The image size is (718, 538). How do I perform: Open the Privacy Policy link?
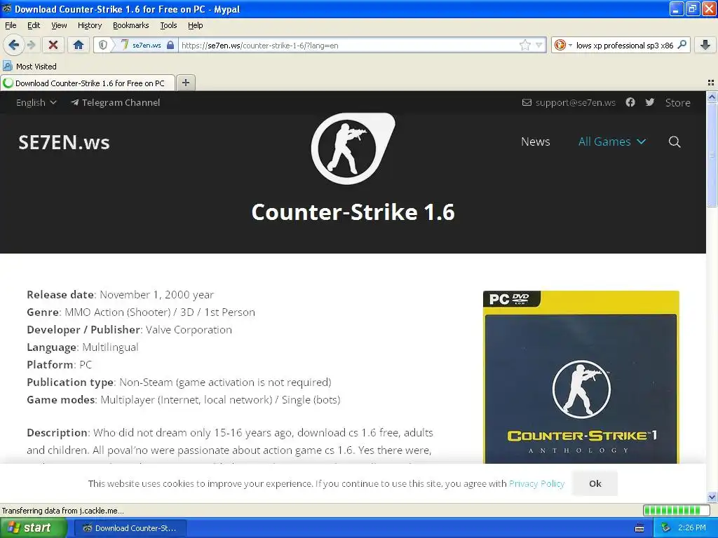(536, 483)
